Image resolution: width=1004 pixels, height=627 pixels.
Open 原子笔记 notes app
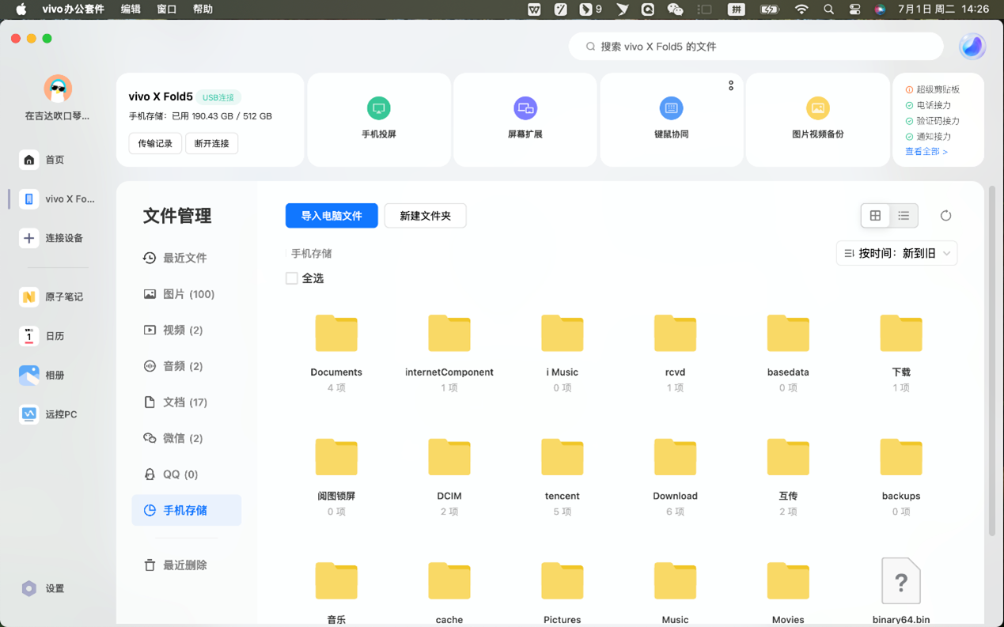(x=52, y=297)
